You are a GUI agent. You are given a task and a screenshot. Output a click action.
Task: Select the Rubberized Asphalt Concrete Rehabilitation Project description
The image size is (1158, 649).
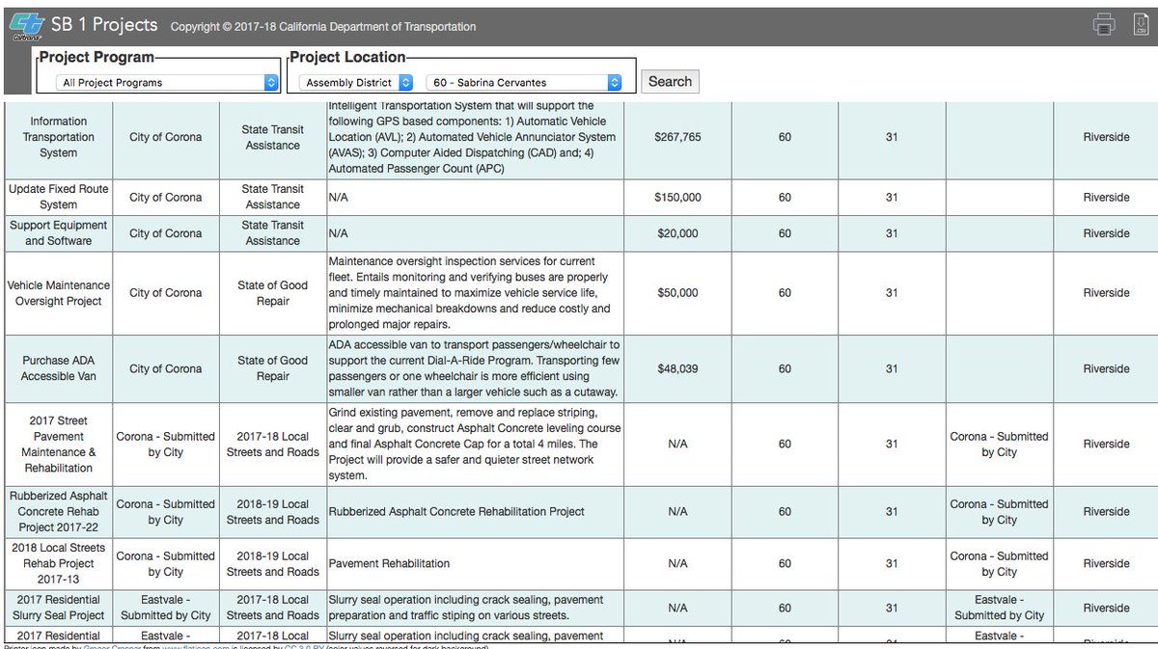(x=456, y=512)
